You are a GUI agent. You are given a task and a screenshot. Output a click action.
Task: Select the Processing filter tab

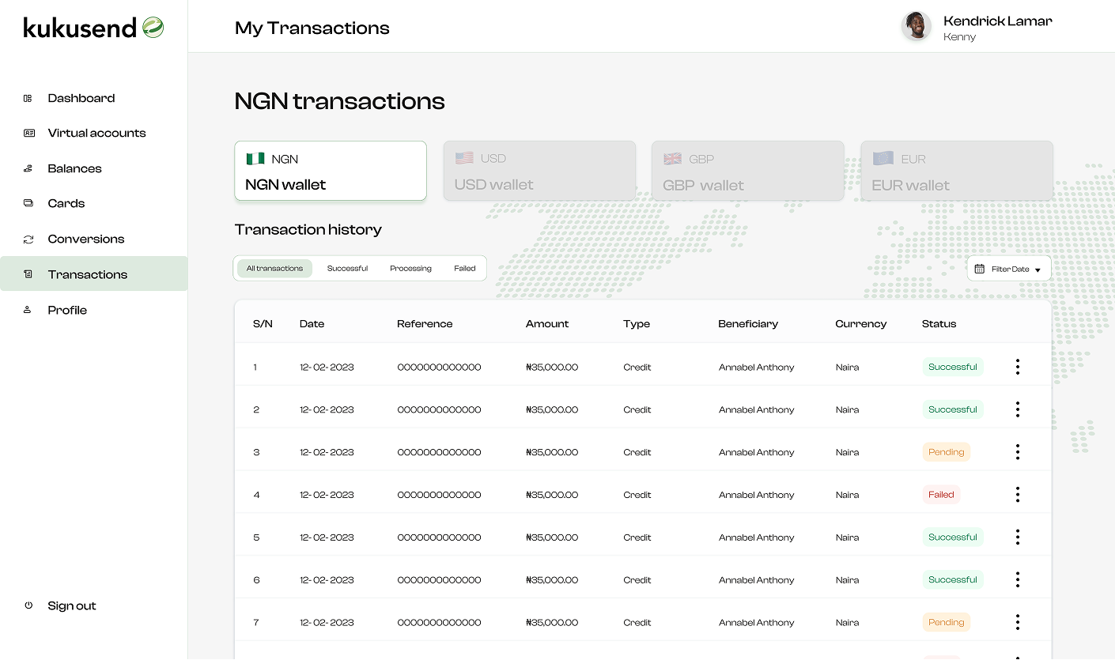(x=410, y=268)
